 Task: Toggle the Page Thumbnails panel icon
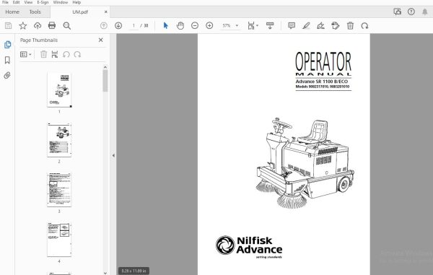pyautogui.click(x=7, y=45)
